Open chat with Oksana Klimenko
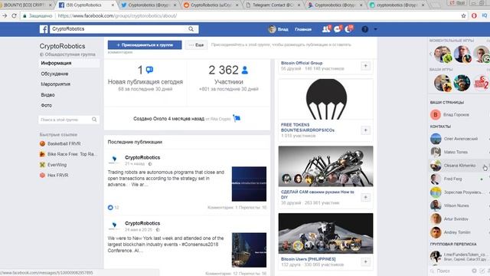Screen dimensions: 490x276 [x=459, y=166]
